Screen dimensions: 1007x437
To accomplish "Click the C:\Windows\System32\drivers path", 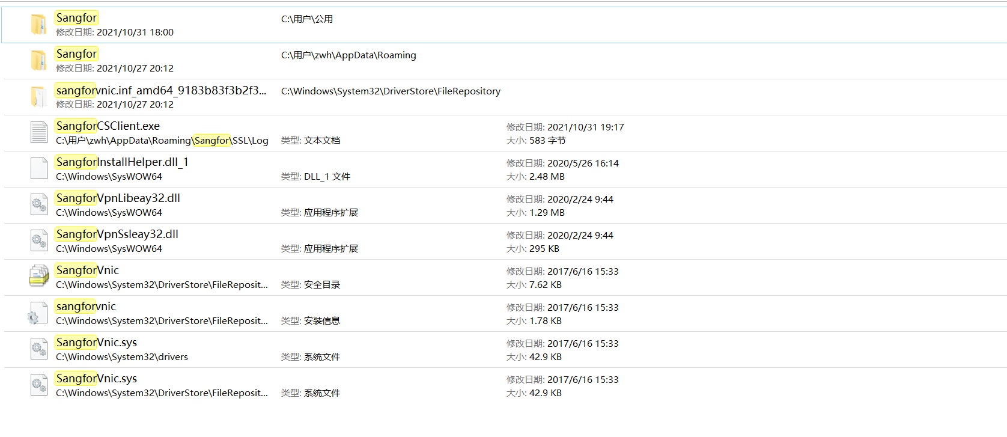I will pos(122,357).
